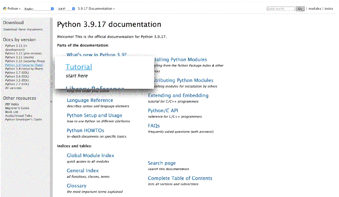This screenshot has width=339, height=197.
Task: Open Python Setup and Usage link
Action: click(94, 115)
